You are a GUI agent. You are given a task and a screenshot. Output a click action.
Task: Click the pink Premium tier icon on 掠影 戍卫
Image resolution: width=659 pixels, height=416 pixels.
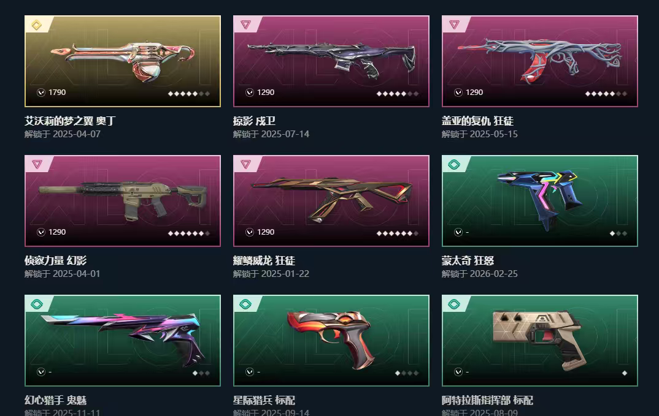(x=245, y=25)
